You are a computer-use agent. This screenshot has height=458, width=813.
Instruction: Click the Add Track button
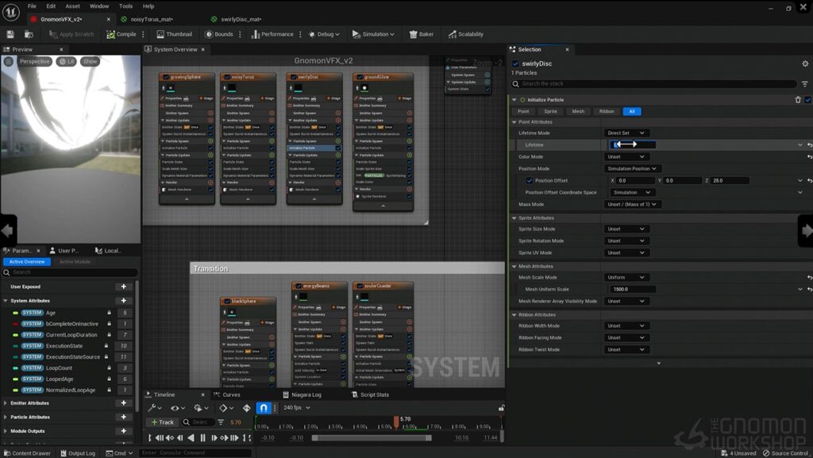[162, 422]
